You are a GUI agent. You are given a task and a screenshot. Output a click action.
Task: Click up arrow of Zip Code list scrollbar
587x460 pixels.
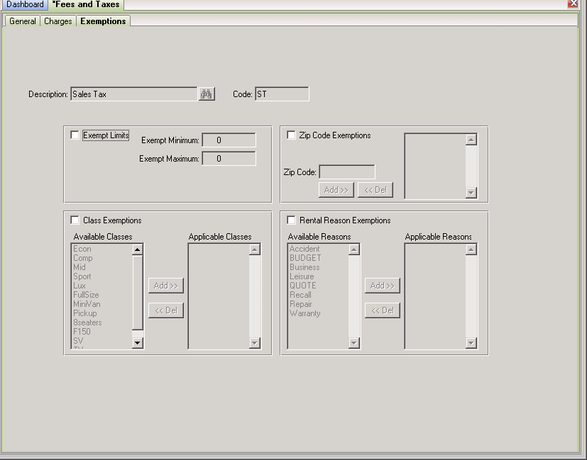click(471, 140)
